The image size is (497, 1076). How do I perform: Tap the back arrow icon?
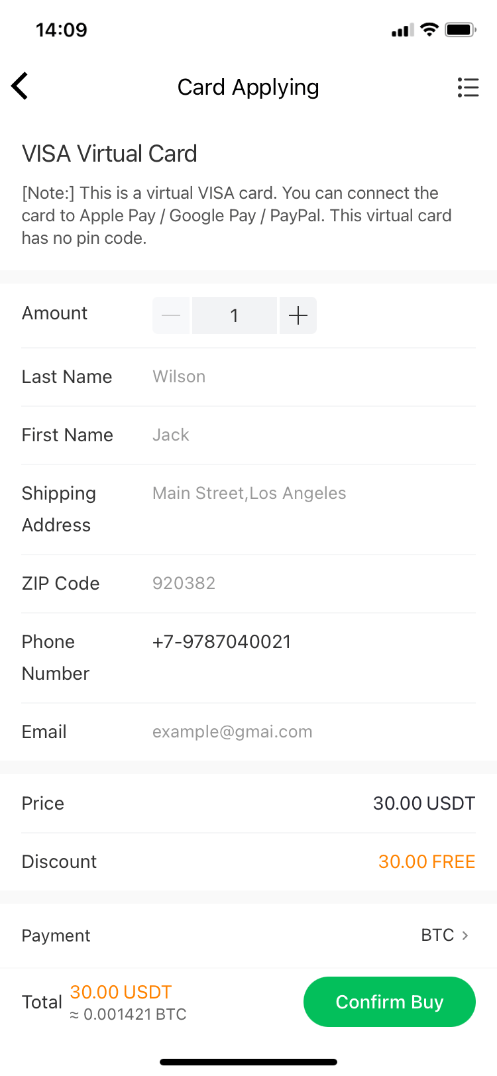pyautogui.click(x=20, y=86)
